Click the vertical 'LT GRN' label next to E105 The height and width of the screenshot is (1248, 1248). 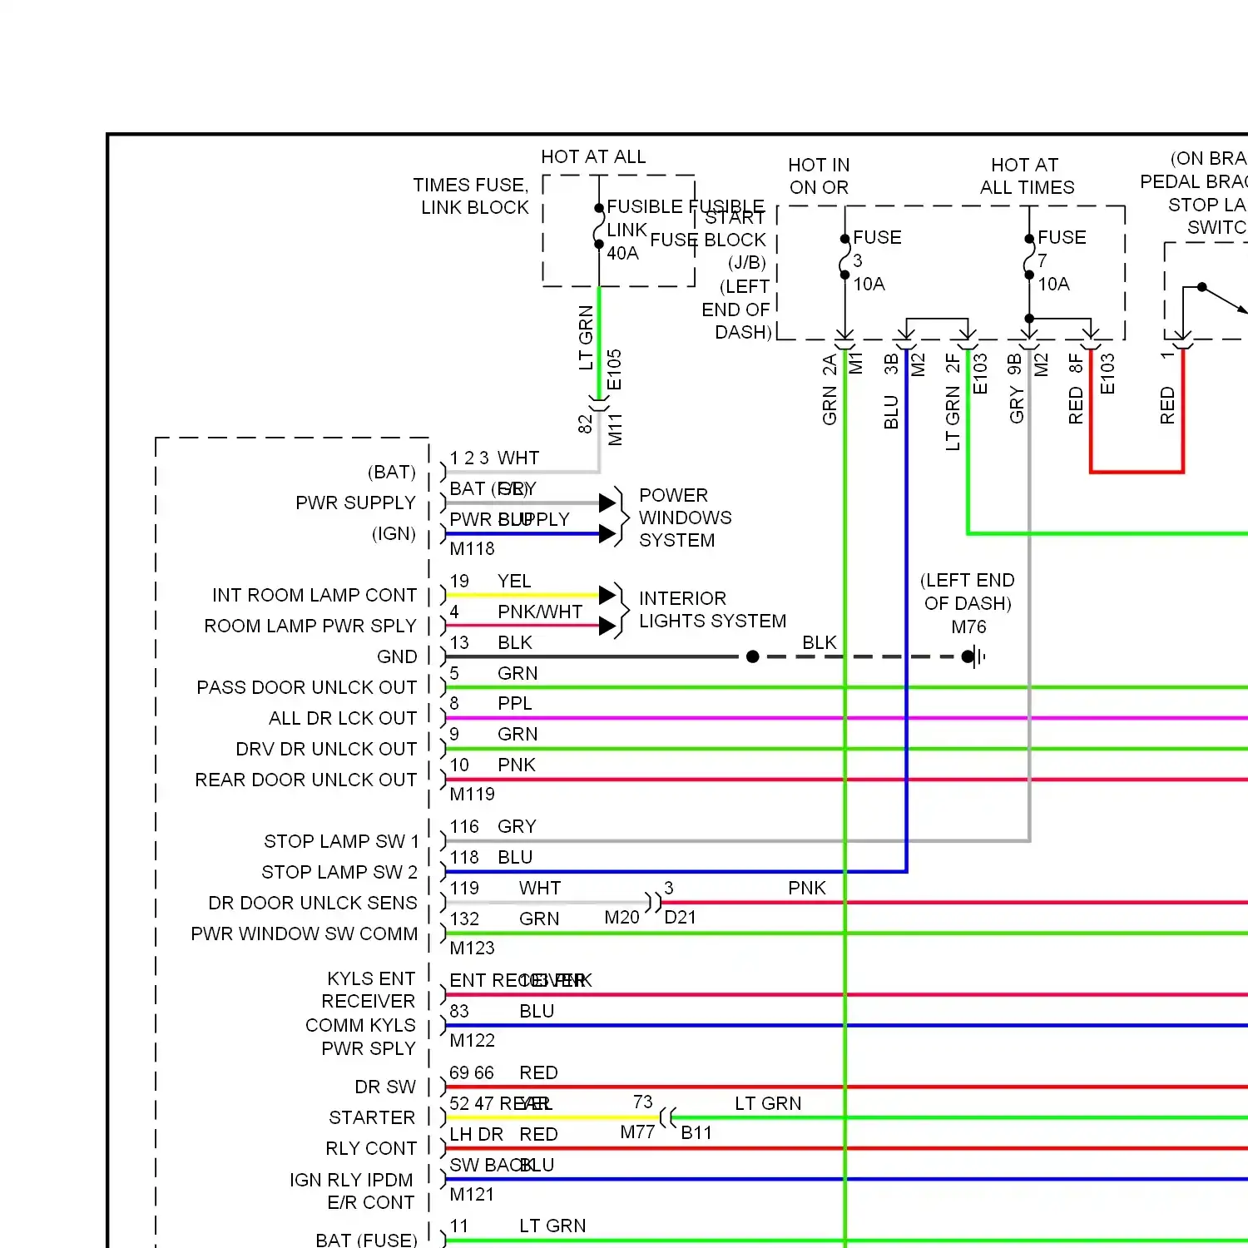click(586, 338)
